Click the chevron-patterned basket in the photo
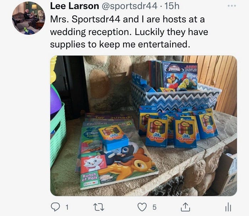 pos(175,96)
